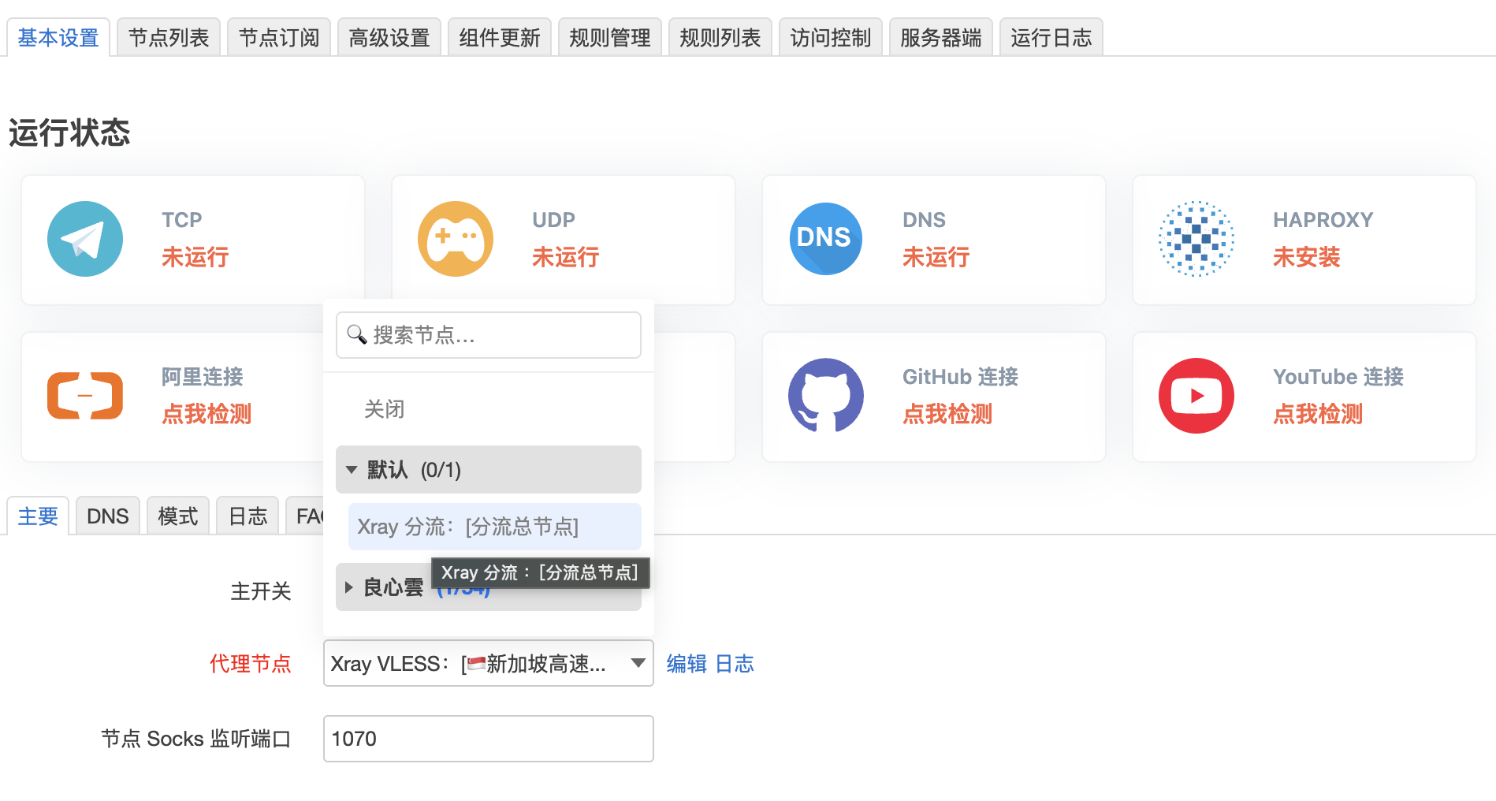1496x801 pixels.
Task: Select Xray 分流 [分流总节点] node option
Action: (494, 527)
